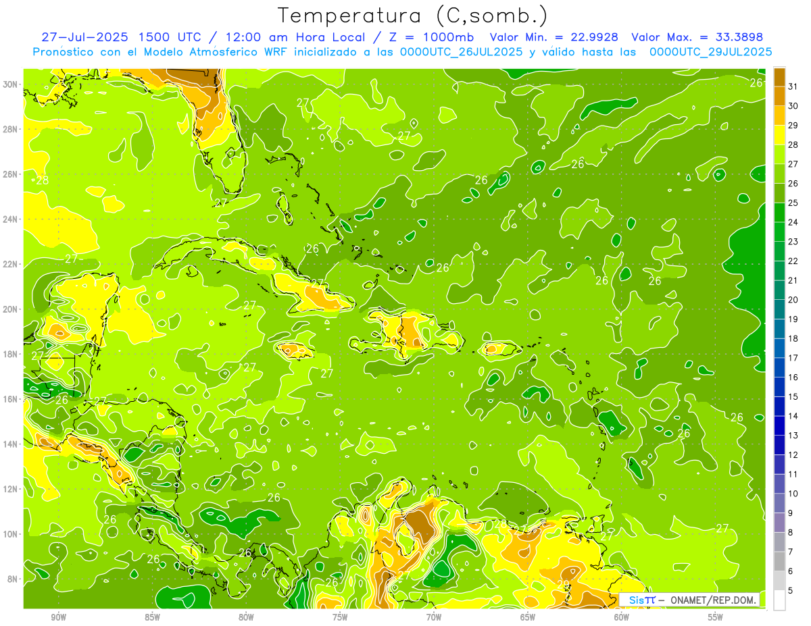Pick the blue legend swatch between 14 and 15
Viewport: 811px width, 626px height.
pos(779,407)
